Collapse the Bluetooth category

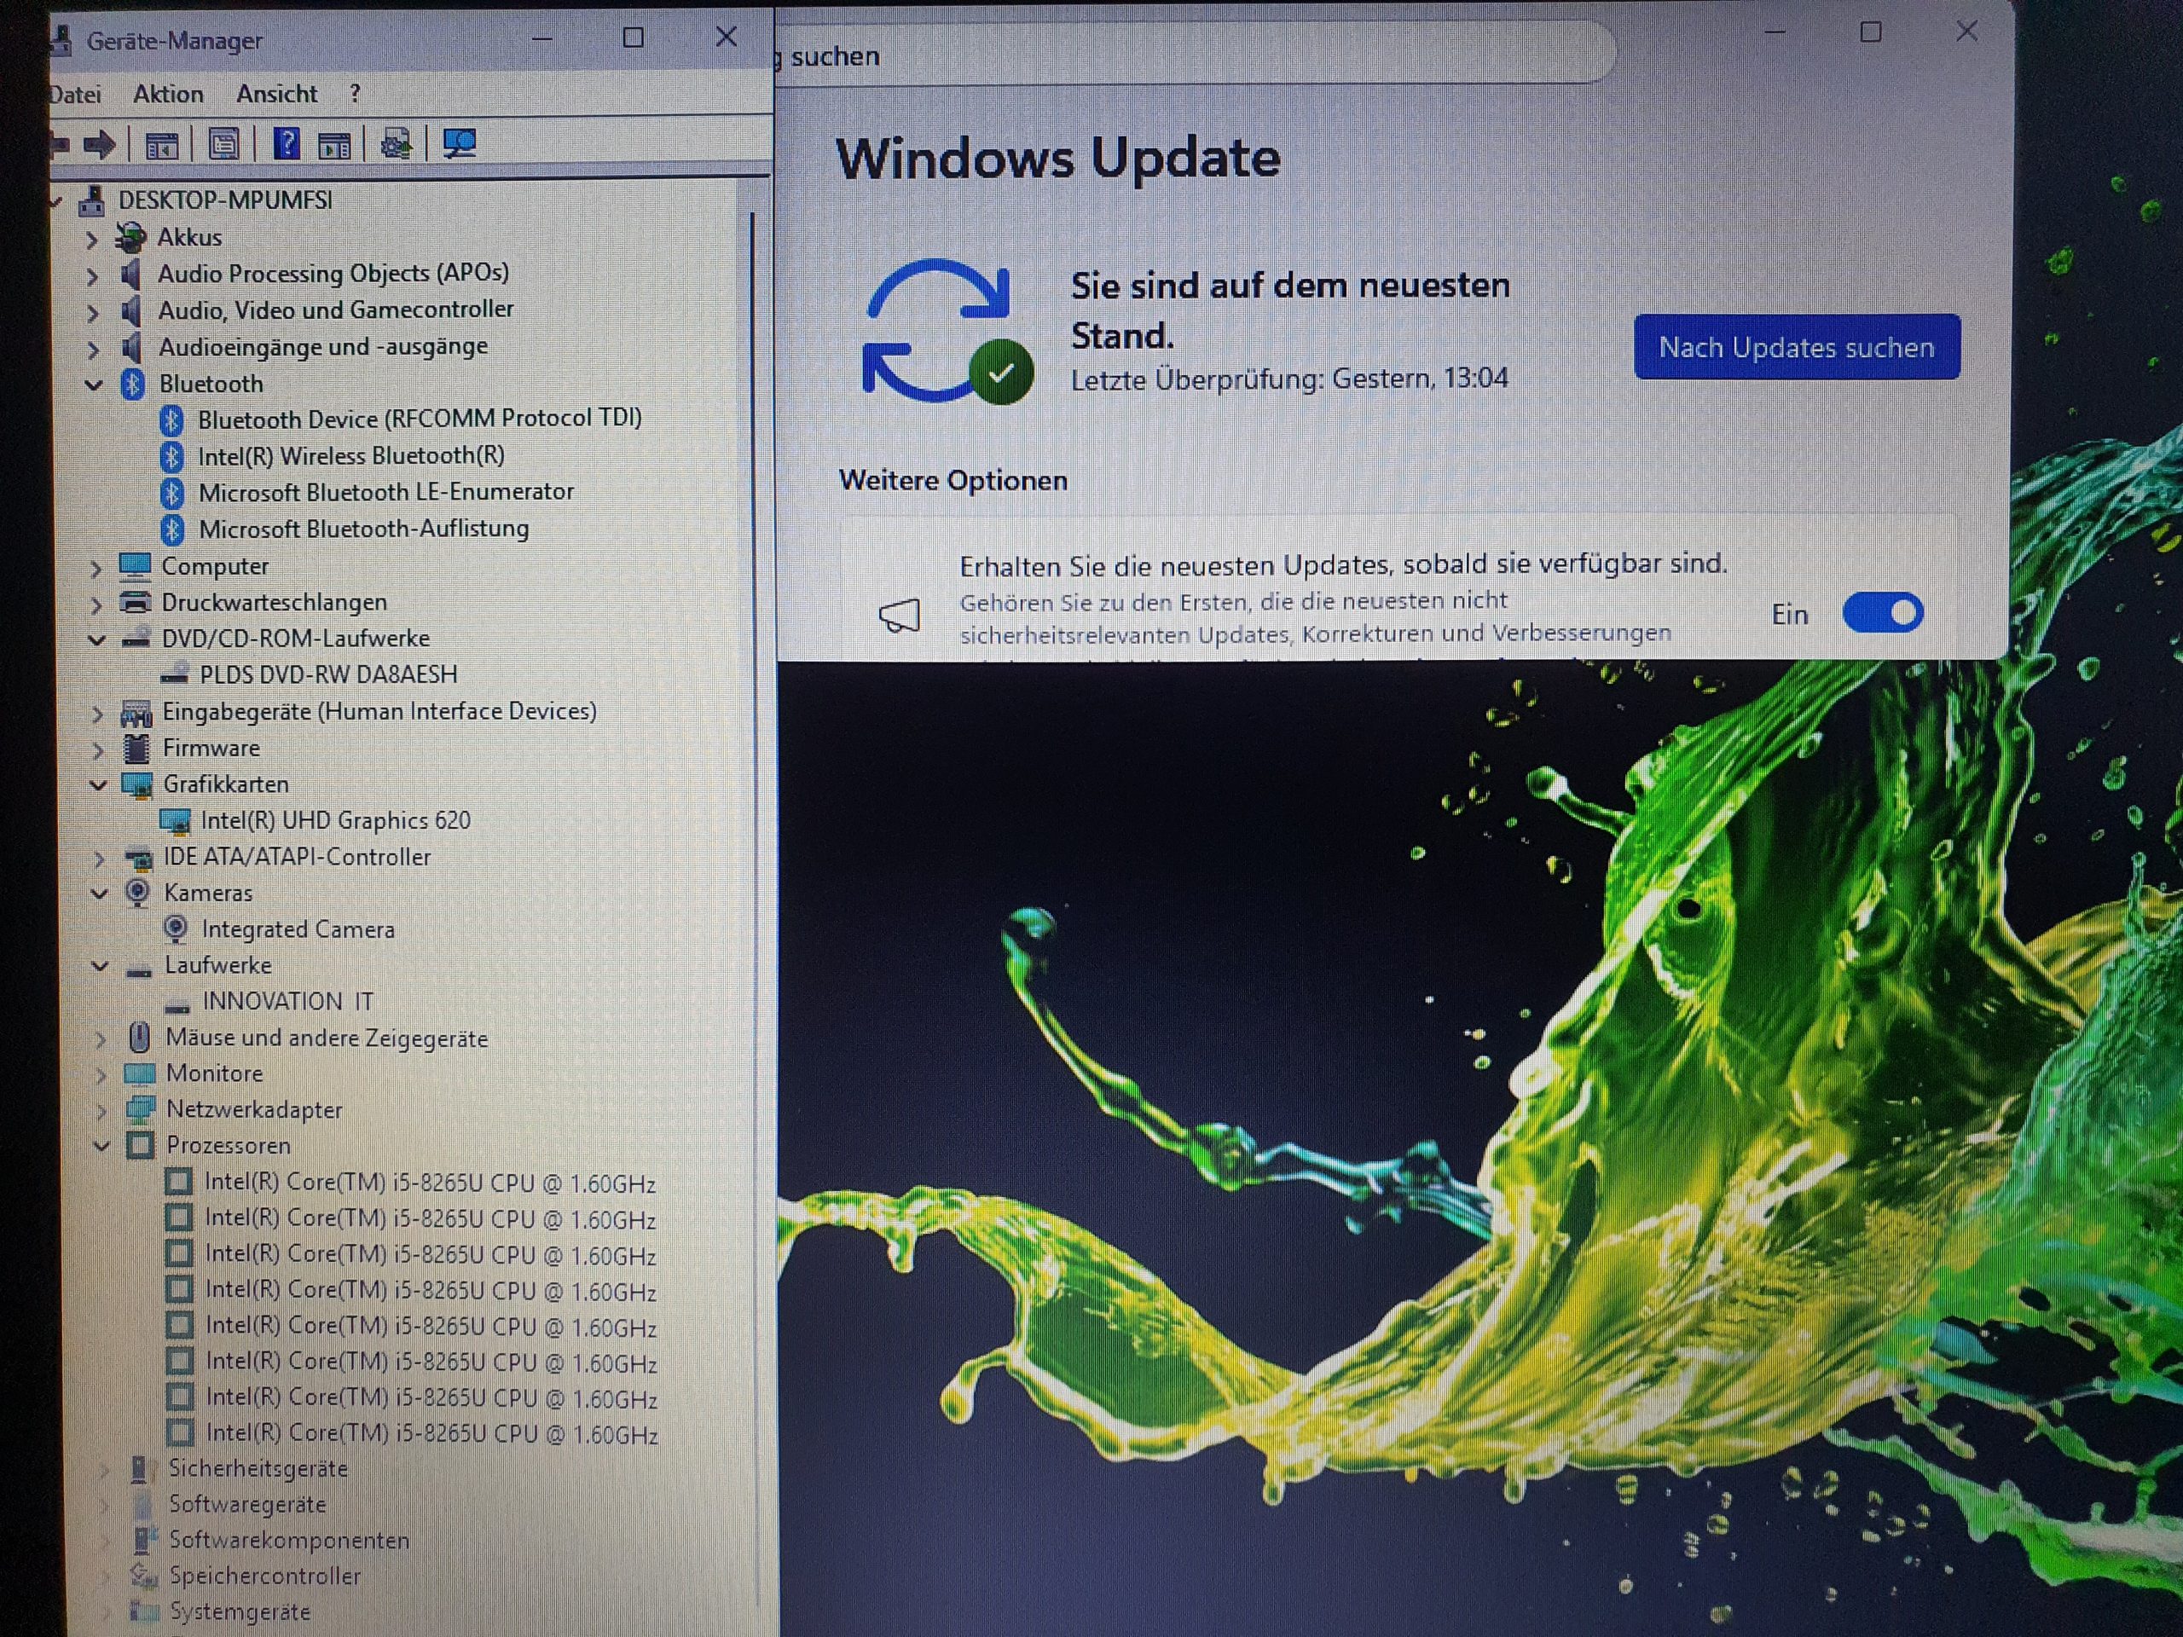[x=95, y=385]
